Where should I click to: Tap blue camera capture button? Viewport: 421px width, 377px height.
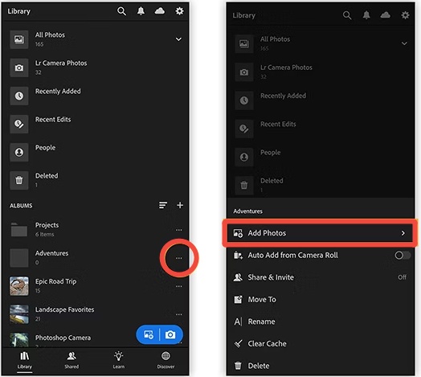tap(170, 334)
